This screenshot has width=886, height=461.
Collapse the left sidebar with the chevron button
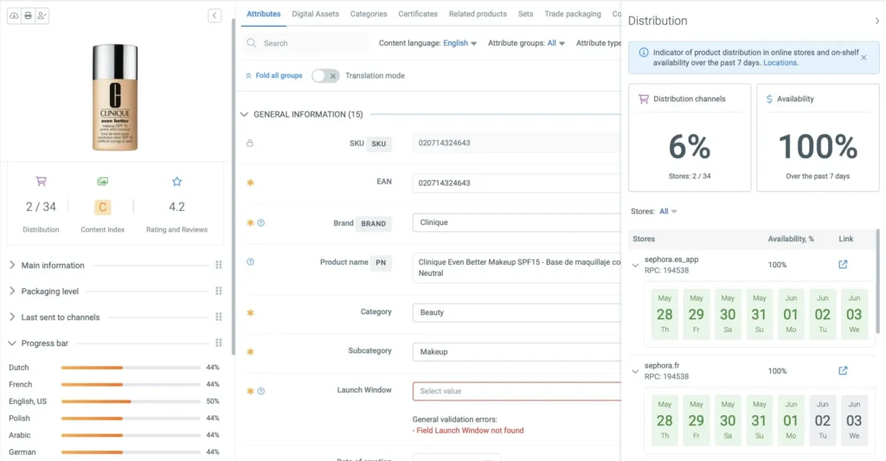[x=215, y=16]
